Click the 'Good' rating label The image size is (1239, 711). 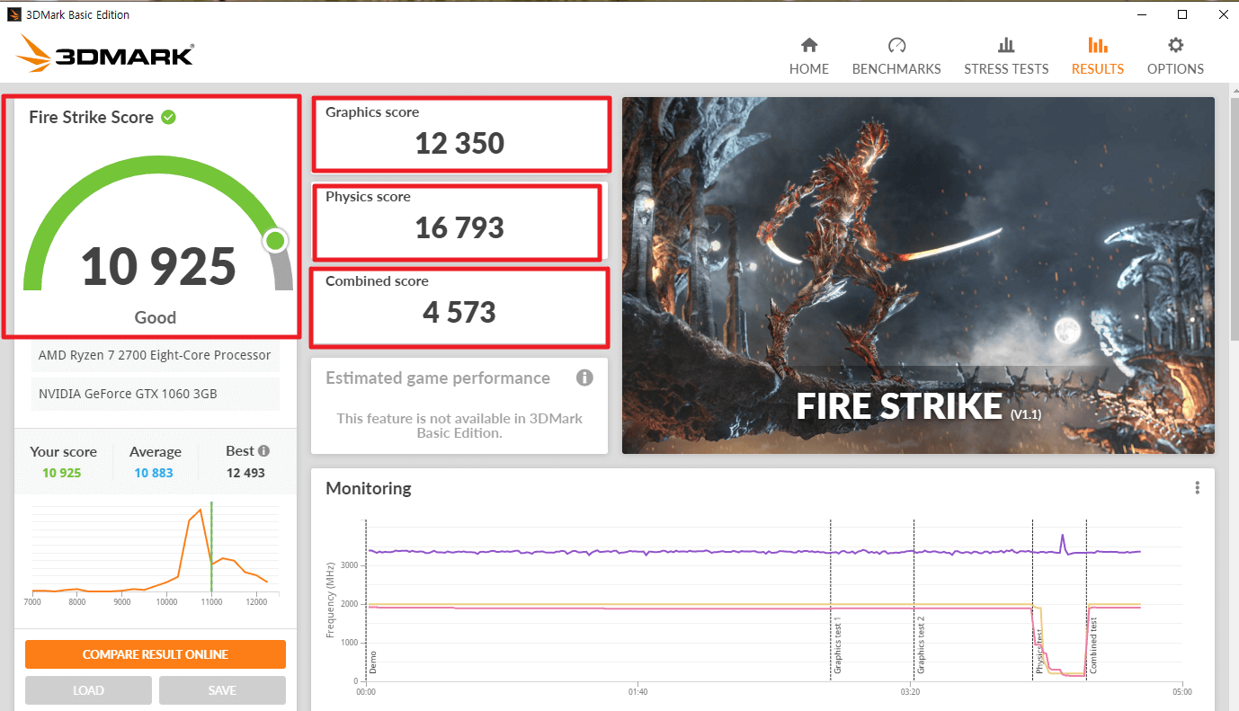pyautogui.click(x=156, y=317)
